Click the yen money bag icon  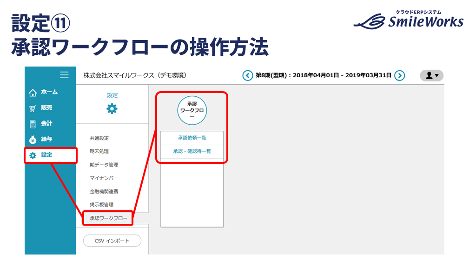(x=33, y=140)
